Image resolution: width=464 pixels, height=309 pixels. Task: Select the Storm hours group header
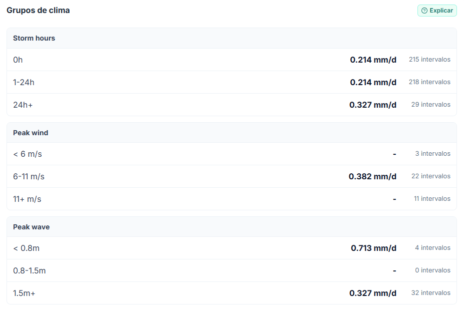point(232,38)
